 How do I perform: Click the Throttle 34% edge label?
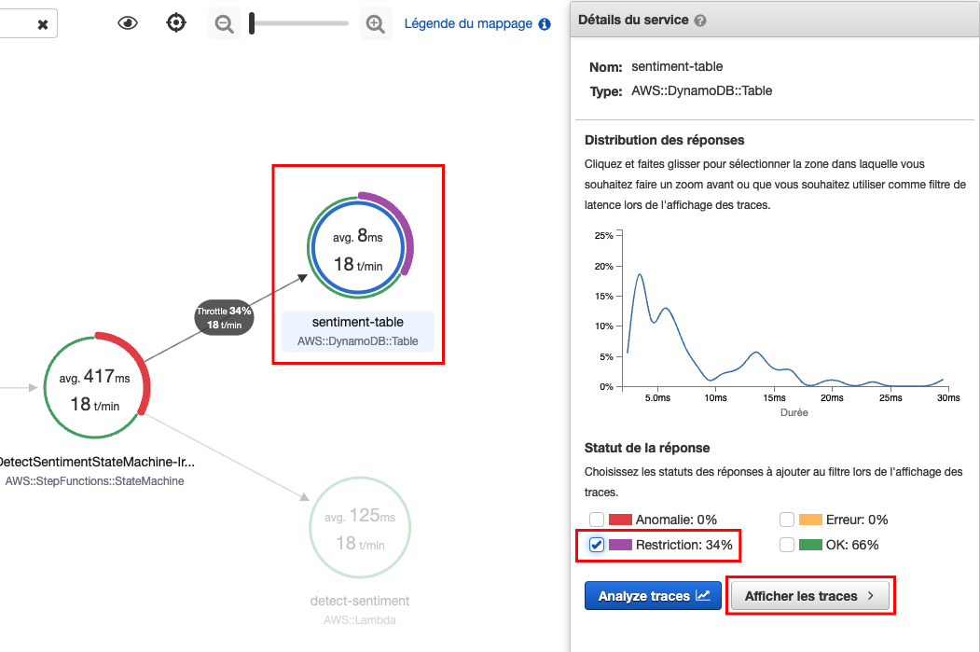224,317
